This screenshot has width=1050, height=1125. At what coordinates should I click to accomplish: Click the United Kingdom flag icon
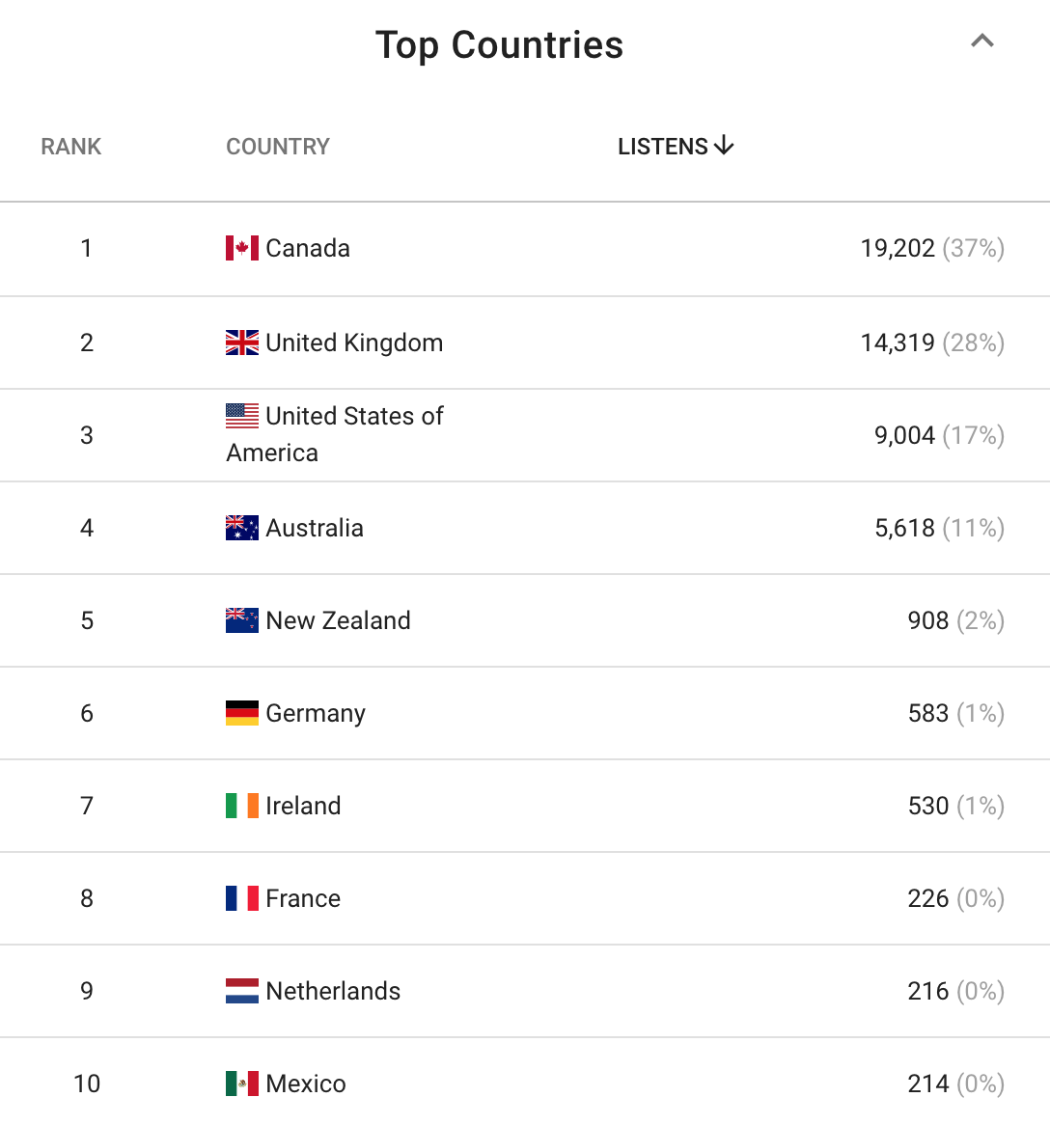click(x=242, y=343)
